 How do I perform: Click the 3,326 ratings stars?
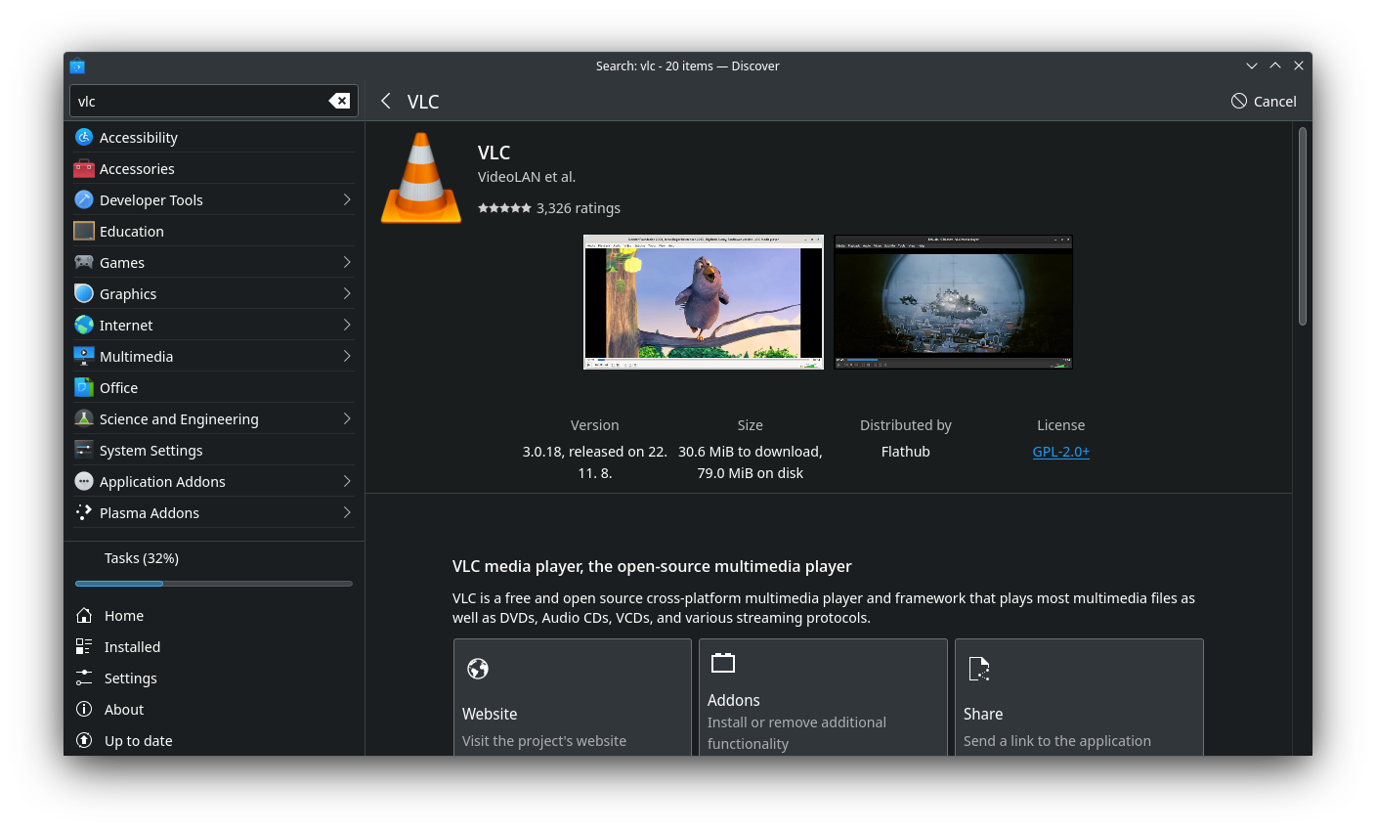pos(504,208)
